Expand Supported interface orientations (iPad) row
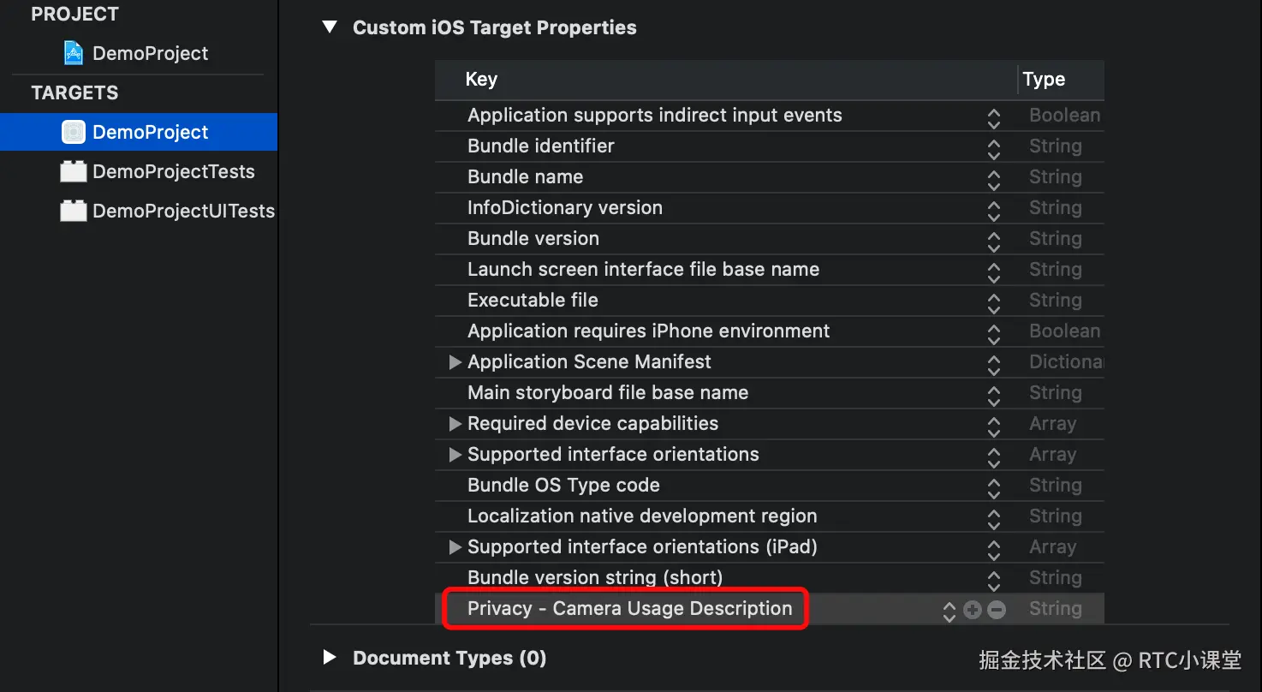The width and height of the screenshot is (1262, 692). (455, 547)
